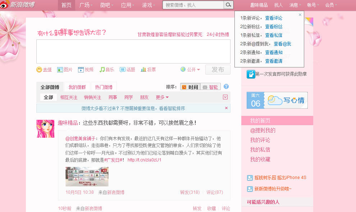
Task: Click the search magnifier icon
Action: (228, 5)
